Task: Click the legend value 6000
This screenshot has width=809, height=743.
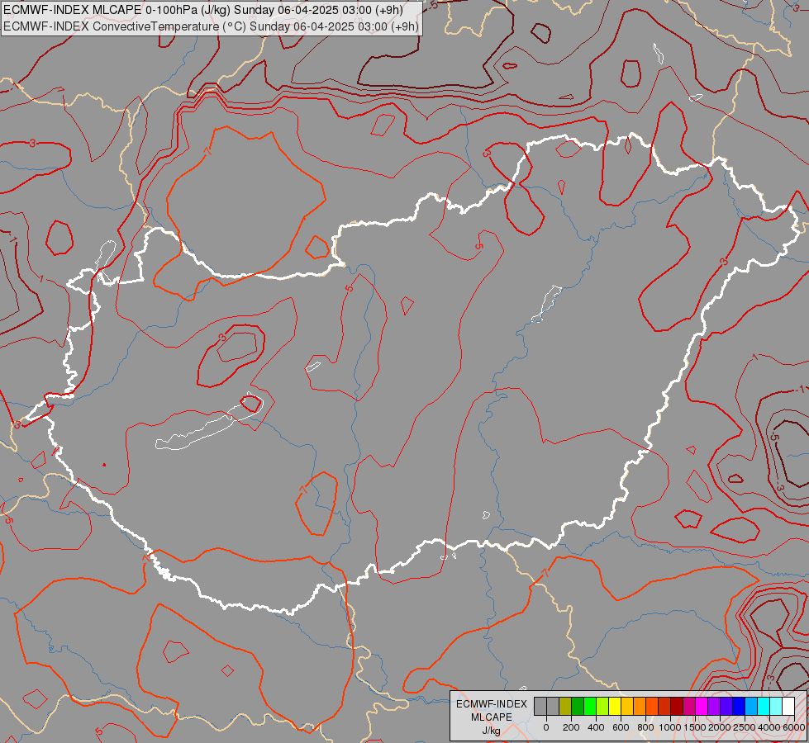Action: coord(794,727)
